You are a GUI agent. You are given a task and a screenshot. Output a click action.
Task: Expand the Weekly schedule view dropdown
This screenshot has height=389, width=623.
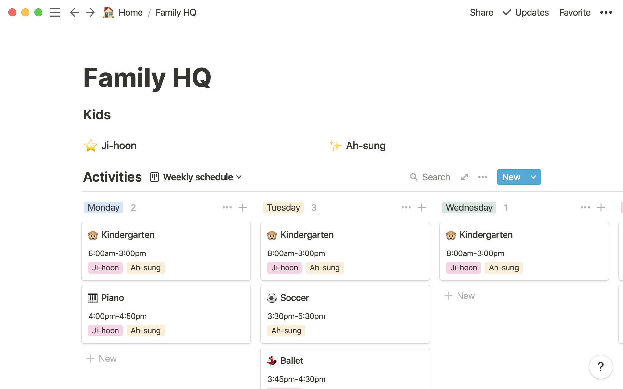[202, 177]
